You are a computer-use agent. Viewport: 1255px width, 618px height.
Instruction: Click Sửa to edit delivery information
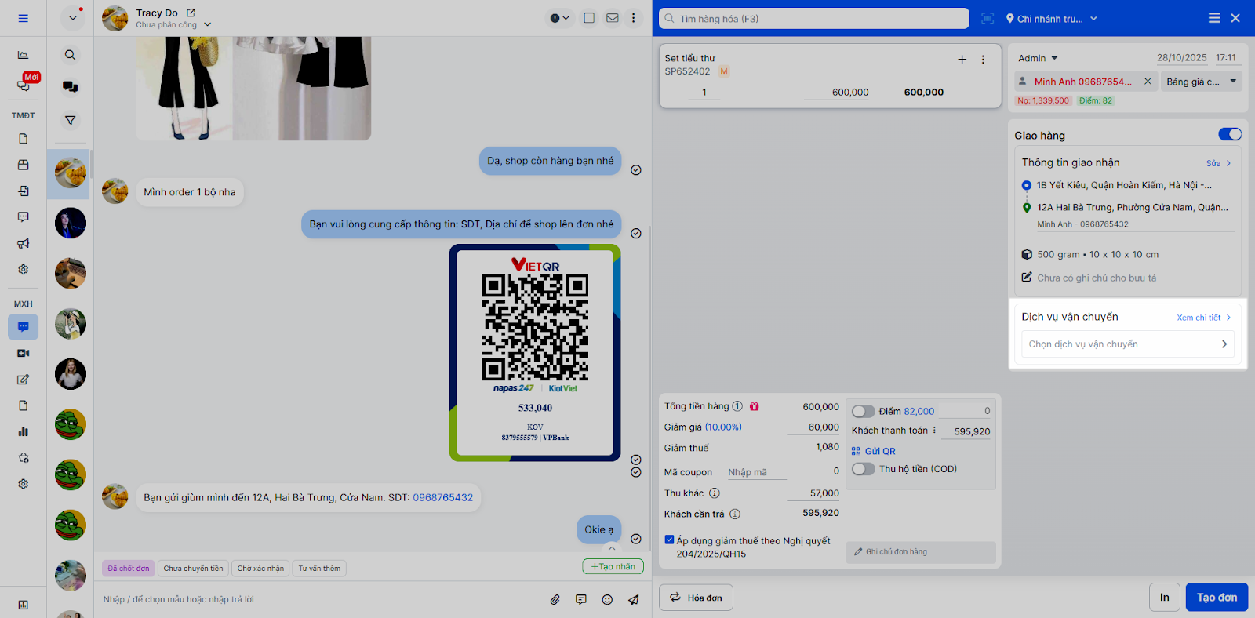click(1218, 163)
